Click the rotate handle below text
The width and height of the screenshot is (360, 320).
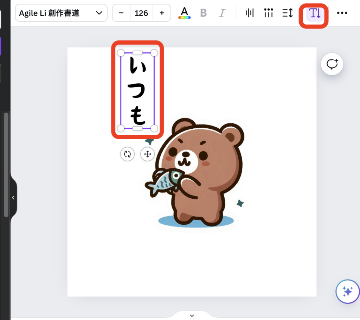coord(127,154)
